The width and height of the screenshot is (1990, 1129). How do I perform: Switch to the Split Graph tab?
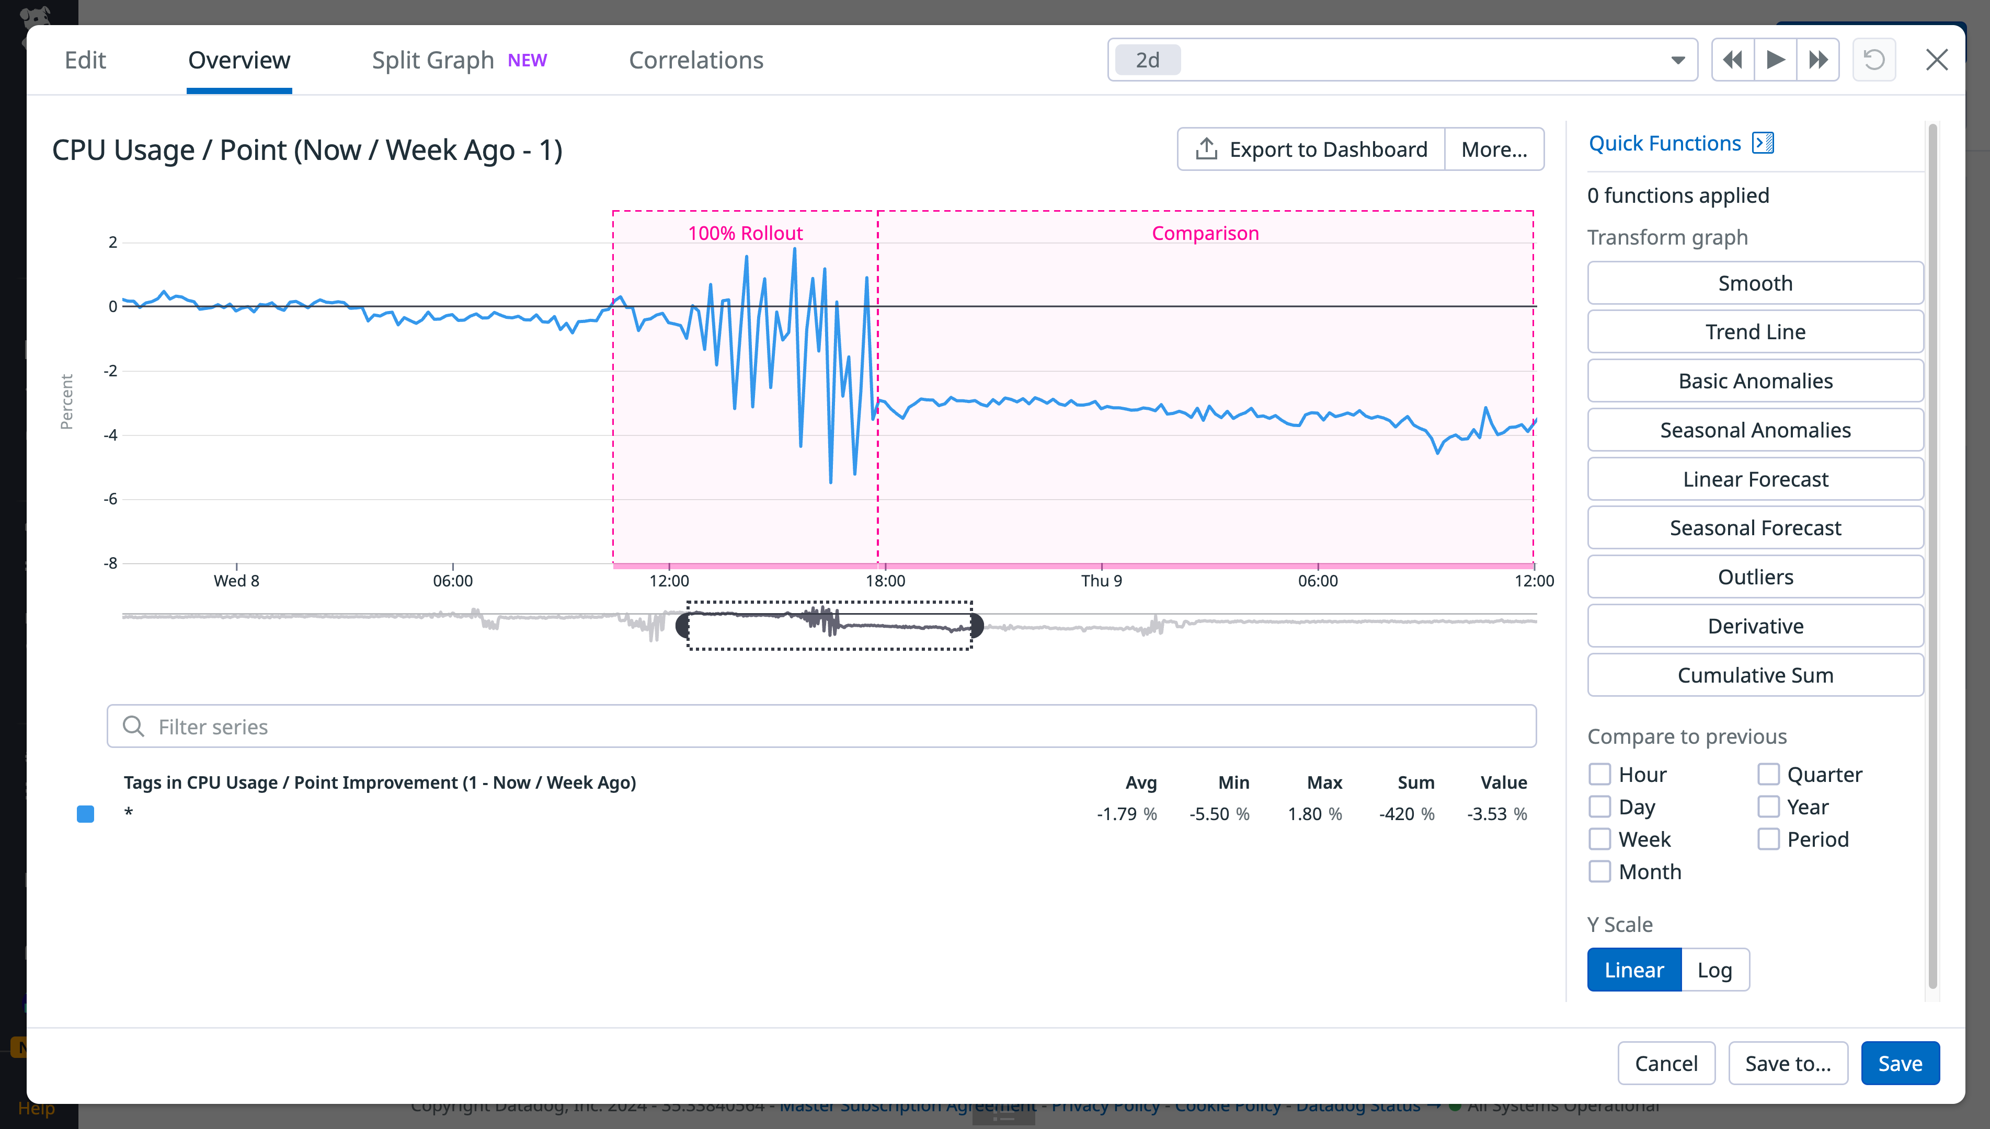pos(433,60)
